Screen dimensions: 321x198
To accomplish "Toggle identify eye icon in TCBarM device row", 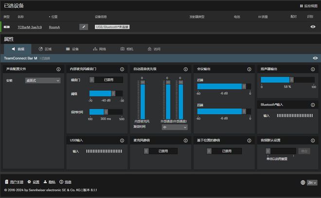I will 313,27.
